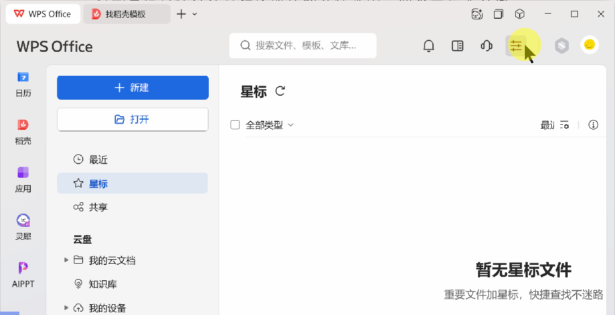Open the AI assistant face icon in title bar
The width and height of the screenshot is (615, 315).
(477, 14)
